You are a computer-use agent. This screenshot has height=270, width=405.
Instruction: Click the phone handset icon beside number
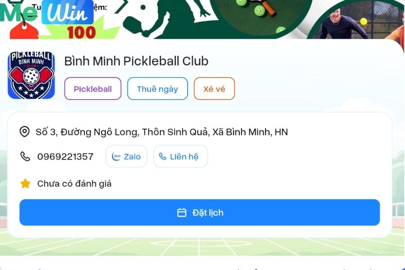click(x=25, y=156)
